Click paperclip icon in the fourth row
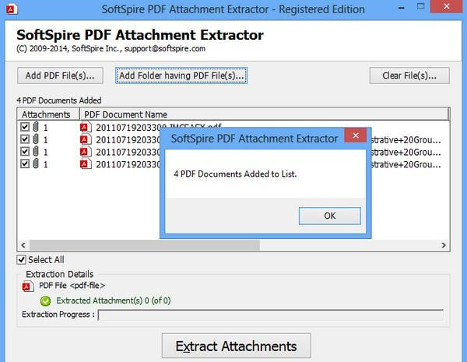Screen dimensions: 467x362 (36, 163)
